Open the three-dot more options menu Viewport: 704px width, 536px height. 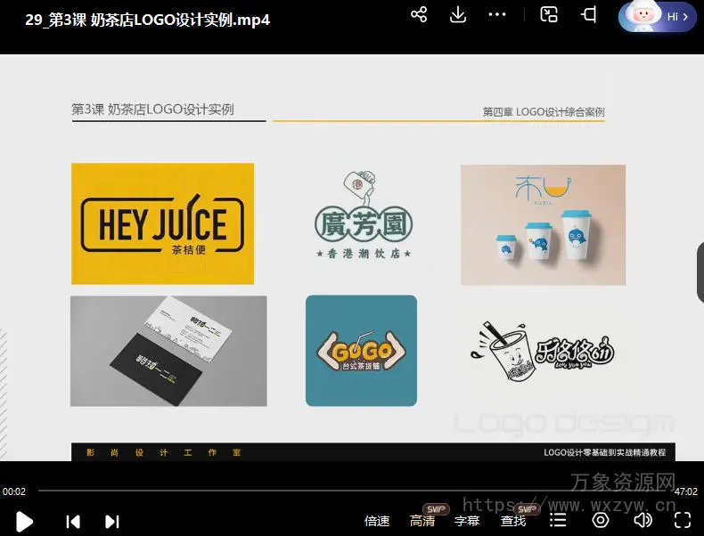click(497, 15)
